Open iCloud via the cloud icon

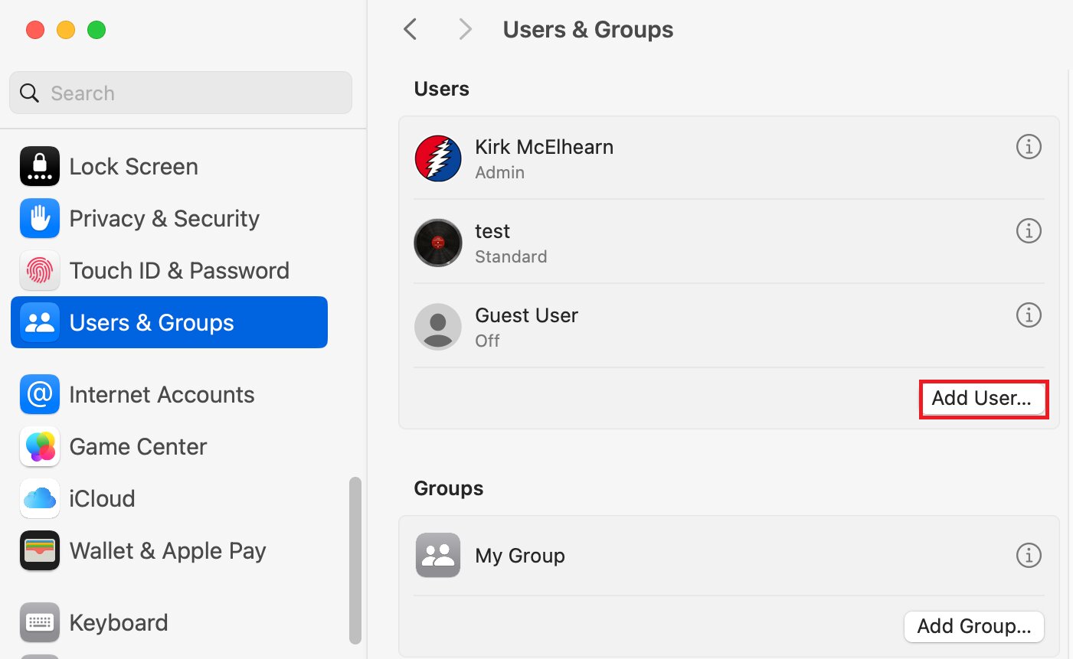click(39, 498)
